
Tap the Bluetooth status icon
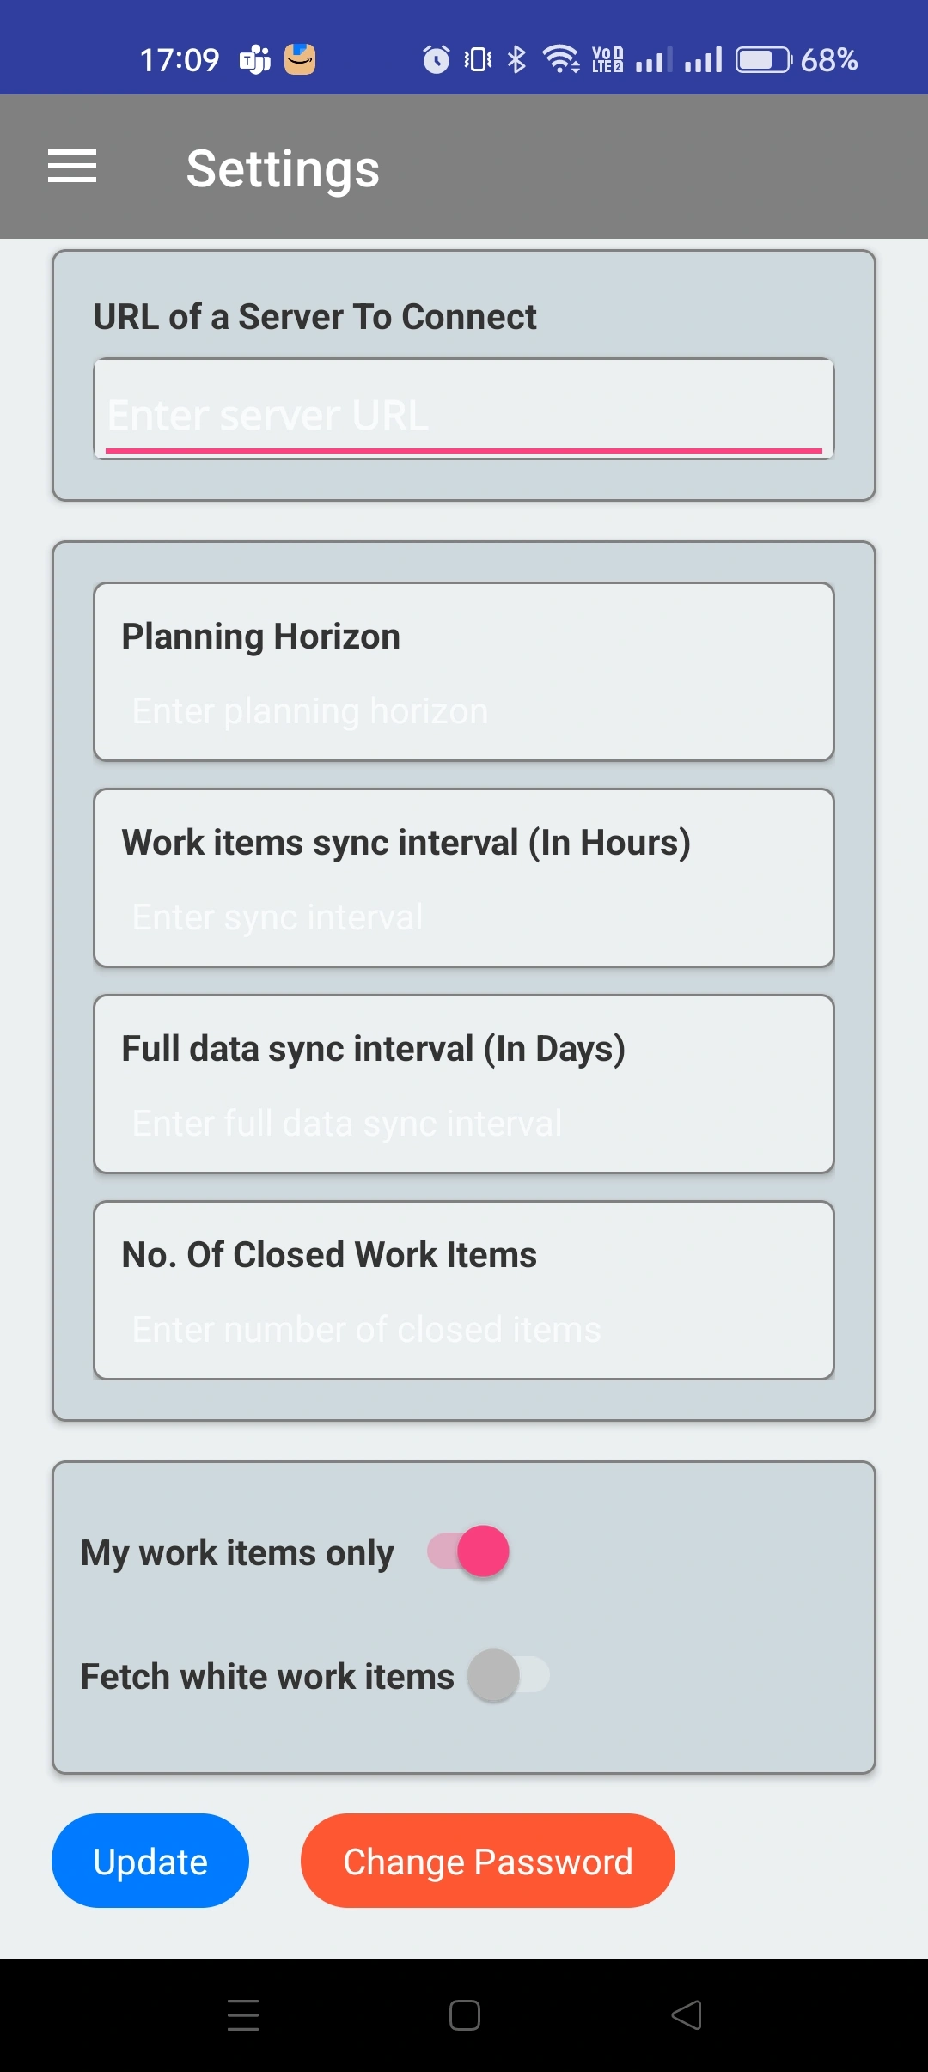point(516,59)
